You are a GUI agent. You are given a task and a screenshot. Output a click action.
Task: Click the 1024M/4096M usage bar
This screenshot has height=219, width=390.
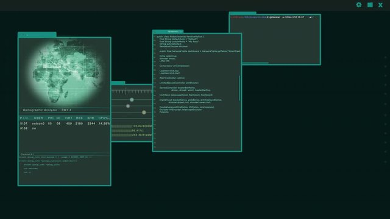coord(132,126)
